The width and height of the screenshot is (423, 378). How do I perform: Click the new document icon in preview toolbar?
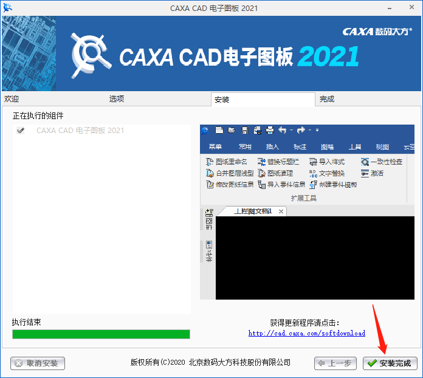pos(219,130)
